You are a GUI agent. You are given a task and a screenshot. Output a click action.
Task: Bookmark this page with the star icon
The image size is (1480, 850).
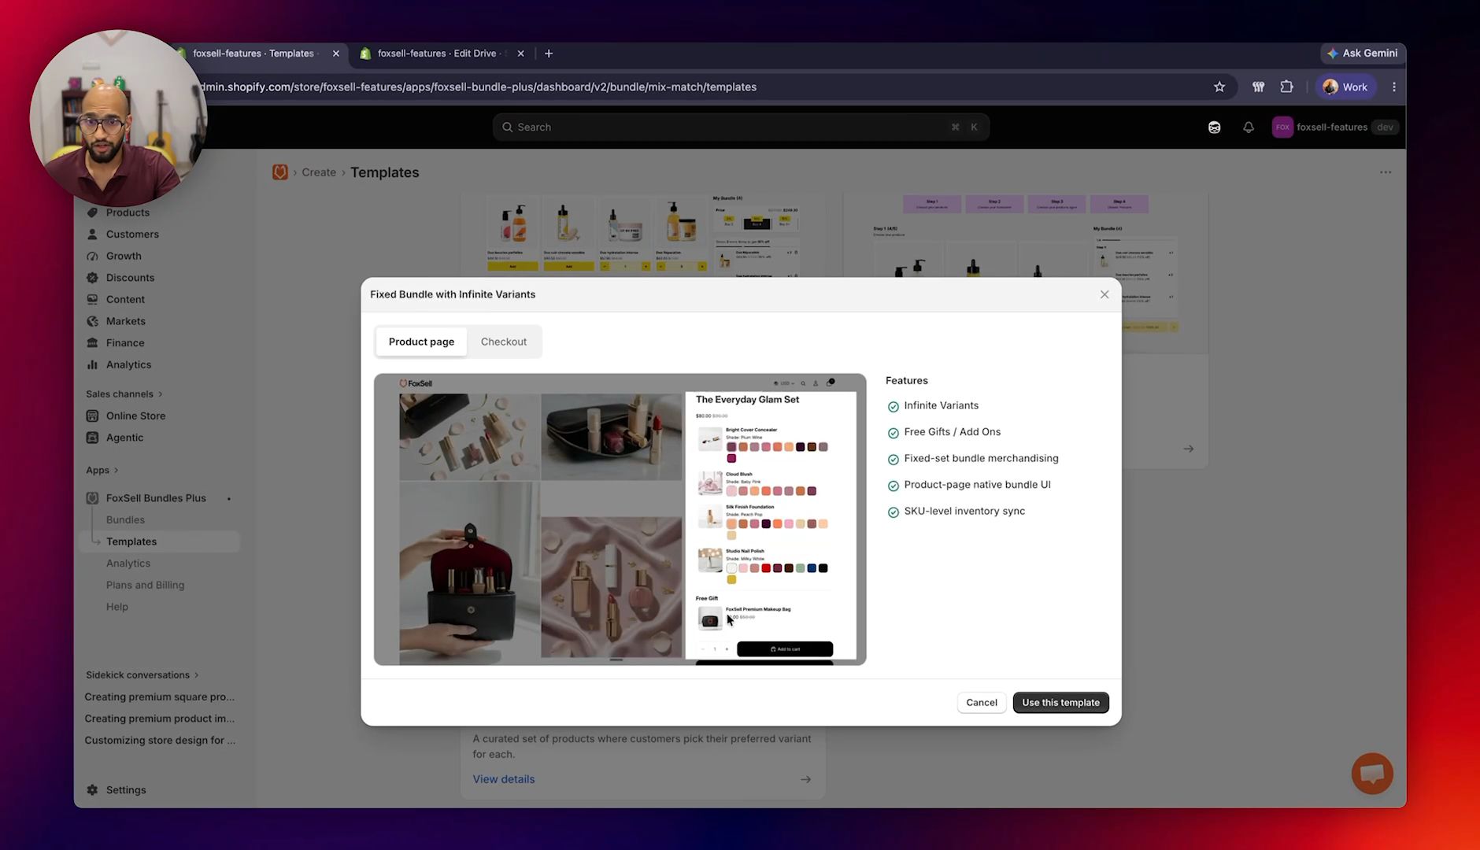(1219, 87)
